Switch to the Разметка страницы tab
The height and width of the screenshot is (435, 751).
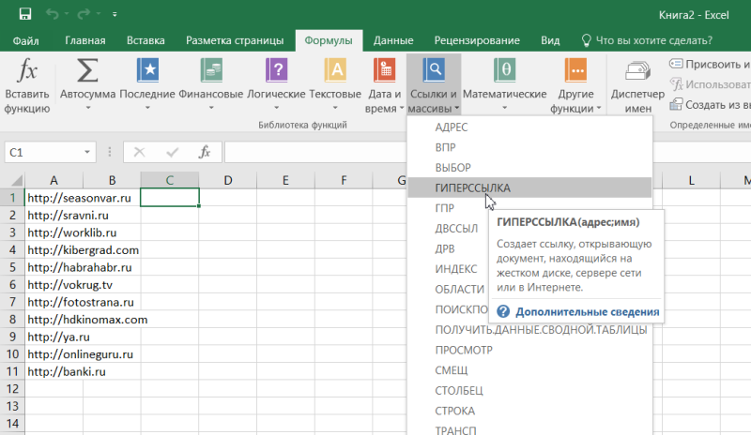click(x=235, y=40)
